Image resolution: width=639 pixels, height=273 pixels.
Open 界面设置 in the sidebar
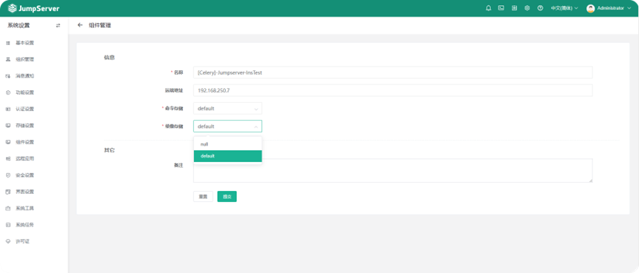(24, 192)
